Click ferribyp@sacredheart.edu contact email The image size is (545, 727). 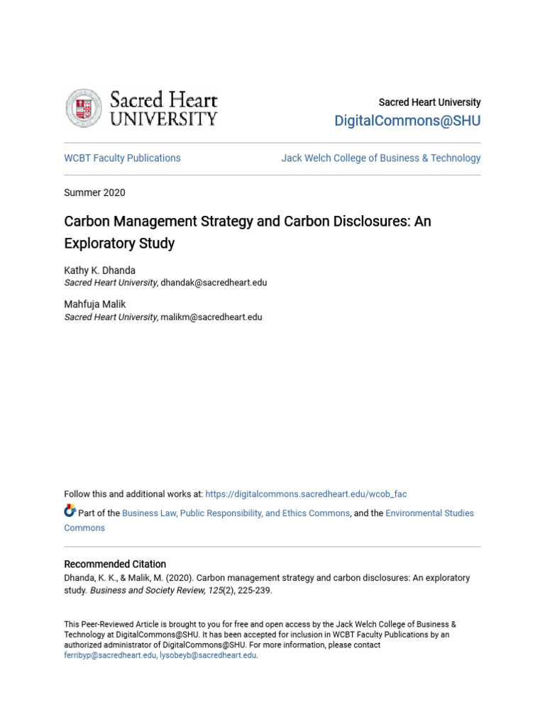click(x=110, y=655)
